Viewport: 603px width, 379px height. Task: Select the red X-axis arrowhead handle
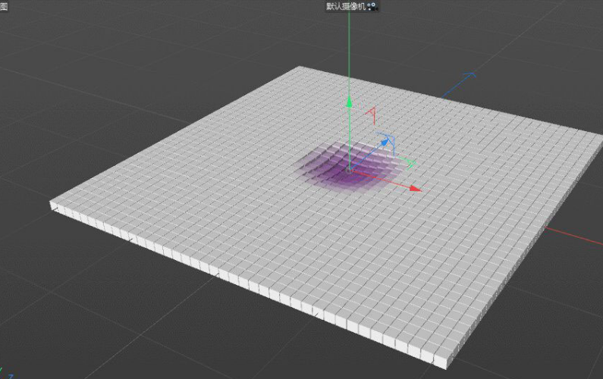[x=416, y=188]
